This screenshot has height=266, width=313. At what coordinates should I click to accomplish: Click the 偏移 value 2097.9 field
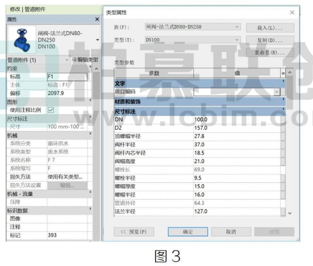(x=67, y=93)
